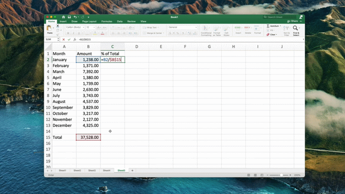Open the Paste clipboard button
345x194 pixels.
tap(49, 29)
